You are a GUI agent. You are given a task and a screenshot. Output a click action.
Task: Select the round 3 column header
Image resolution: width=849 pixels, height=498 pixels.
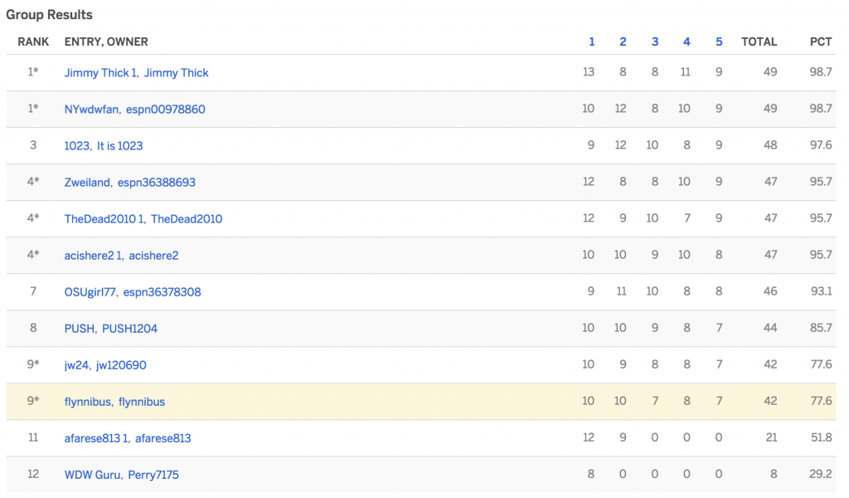[655, 41]
